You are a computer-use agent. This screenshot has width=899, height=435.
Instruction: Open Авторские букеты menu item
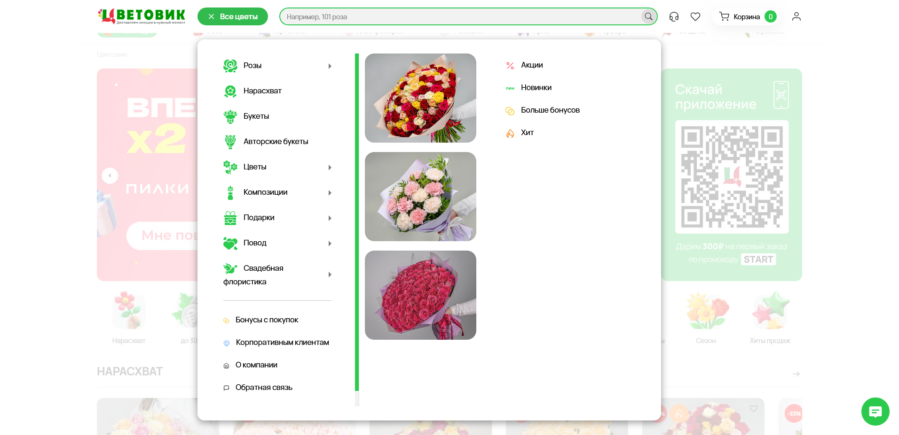[276, 142]
